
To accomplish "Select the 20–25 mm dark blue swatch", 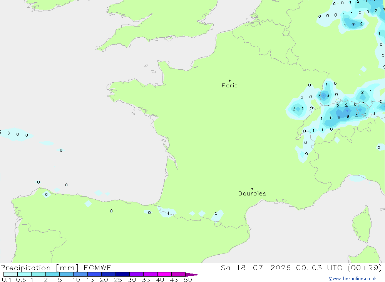I will click(109, 274).
